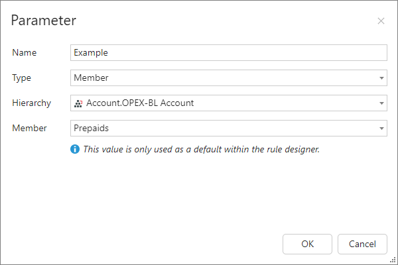Click the Member field label

click(x=29, y=128)
